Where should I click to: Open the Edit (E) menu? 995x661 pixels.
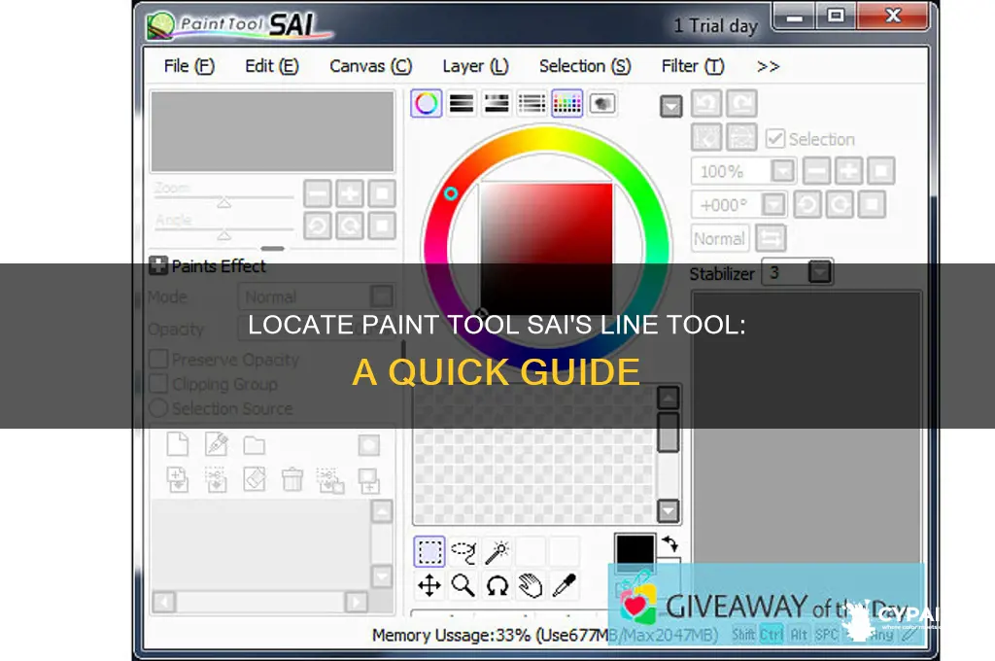[272, 66]
